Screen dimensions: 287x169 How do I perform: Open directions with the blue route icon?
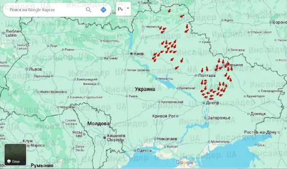103,9
